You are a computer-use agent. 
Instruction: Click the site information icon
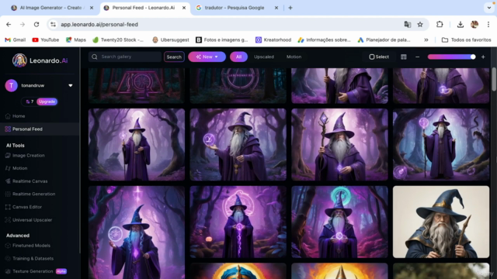point(54,24)
